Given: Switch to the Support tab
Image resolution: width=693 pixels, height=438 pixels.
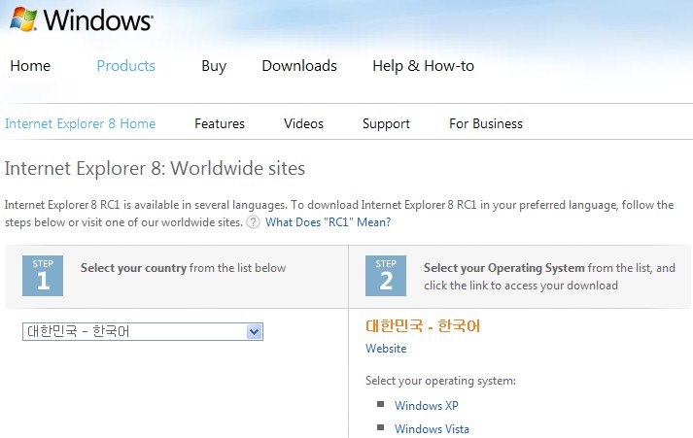Looking at the screenshot, I should click(386, 123).
